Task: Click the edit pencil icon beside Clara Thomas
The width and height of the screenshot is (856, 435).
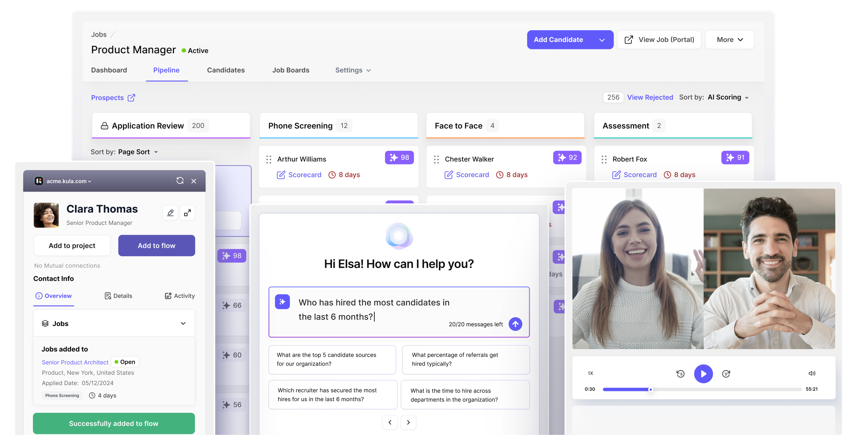Action: [x=170, y=213]
